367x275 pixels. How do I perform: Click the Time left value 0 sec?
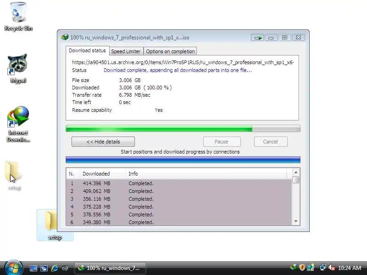[125, 102]
